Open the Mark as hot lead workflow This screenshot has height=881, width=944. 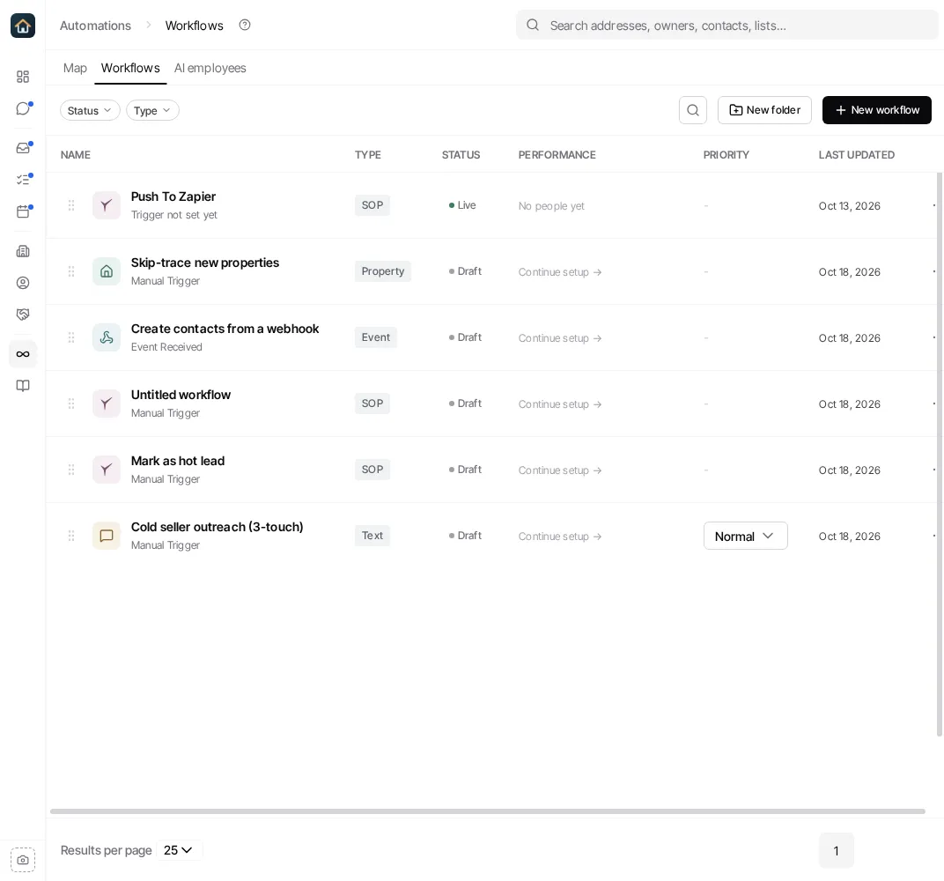(x=178, y=461)
